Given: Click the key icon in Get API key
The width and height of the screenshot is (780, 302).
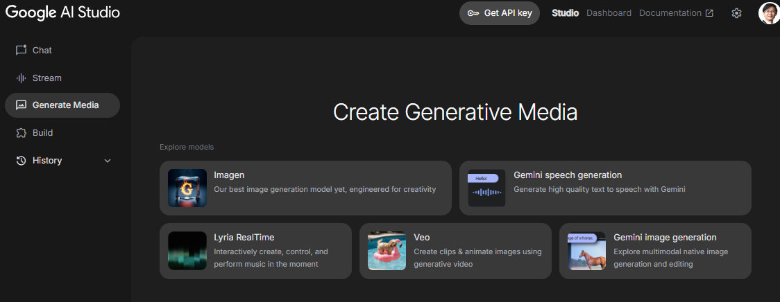Looking at the screenshot, I should click(473, 13).
